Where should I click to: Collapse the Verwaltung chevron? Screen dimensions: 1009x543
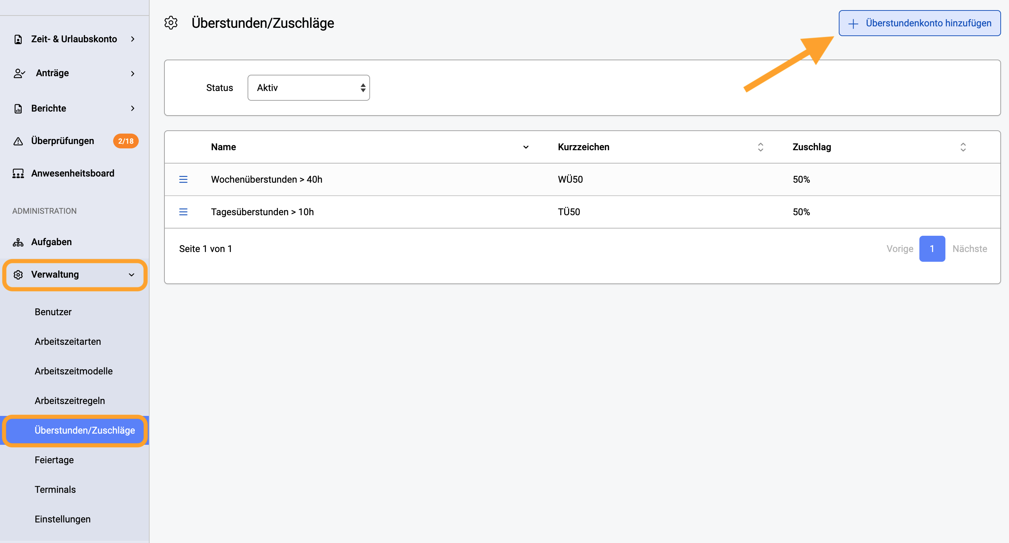click(x=132, y=275)
